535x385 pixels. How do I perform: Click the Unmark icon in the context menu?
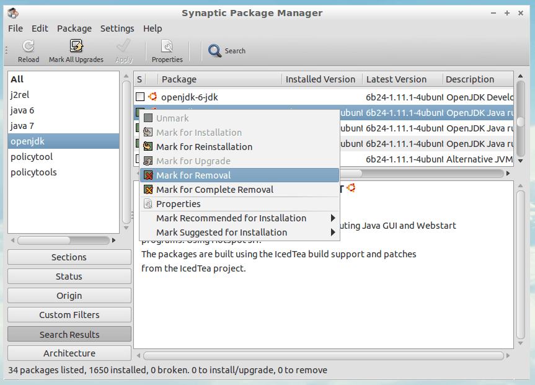click(x=148, y=118)
